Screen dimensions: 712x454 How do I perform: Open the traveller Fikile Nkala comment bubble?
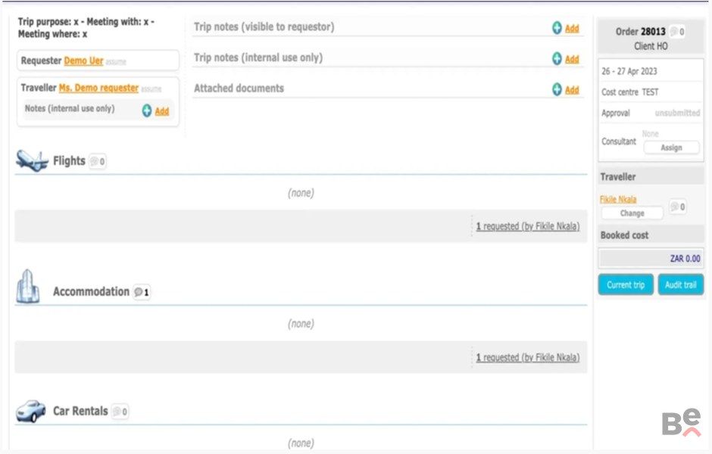(678, 207)
